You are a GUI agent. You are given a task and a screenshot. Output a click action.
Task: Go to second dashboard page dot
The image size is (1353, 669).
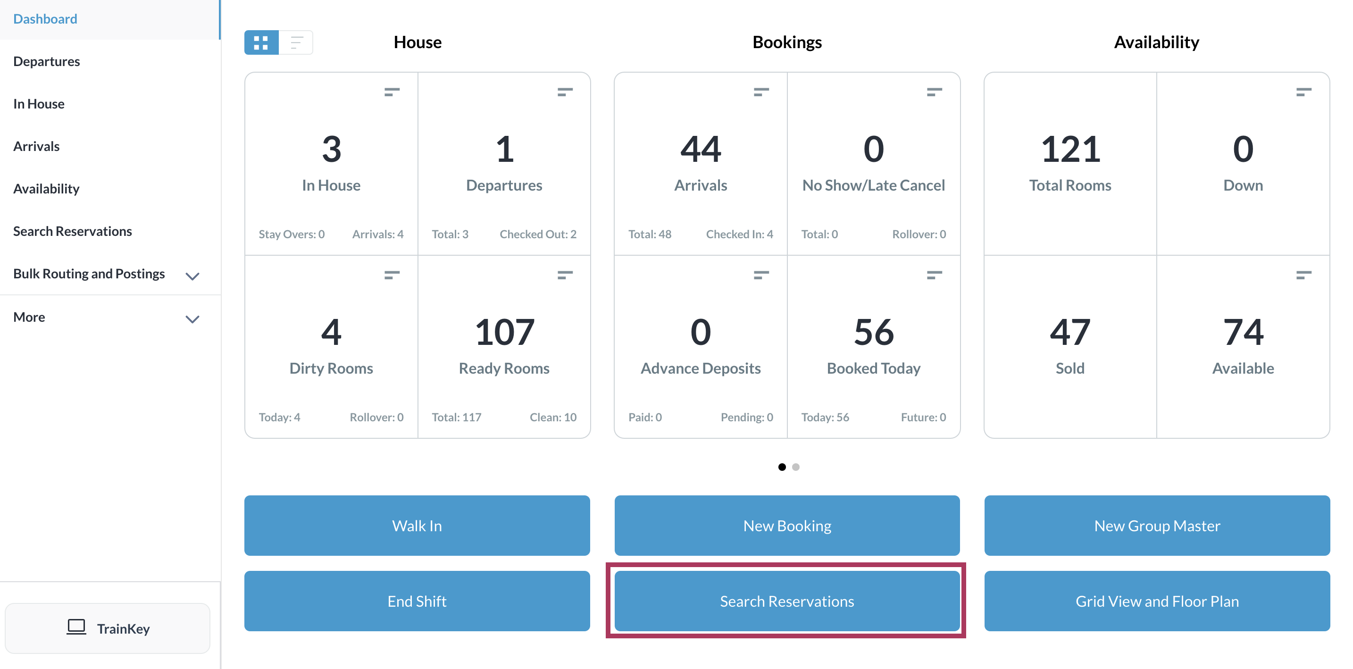pos(796,467)
